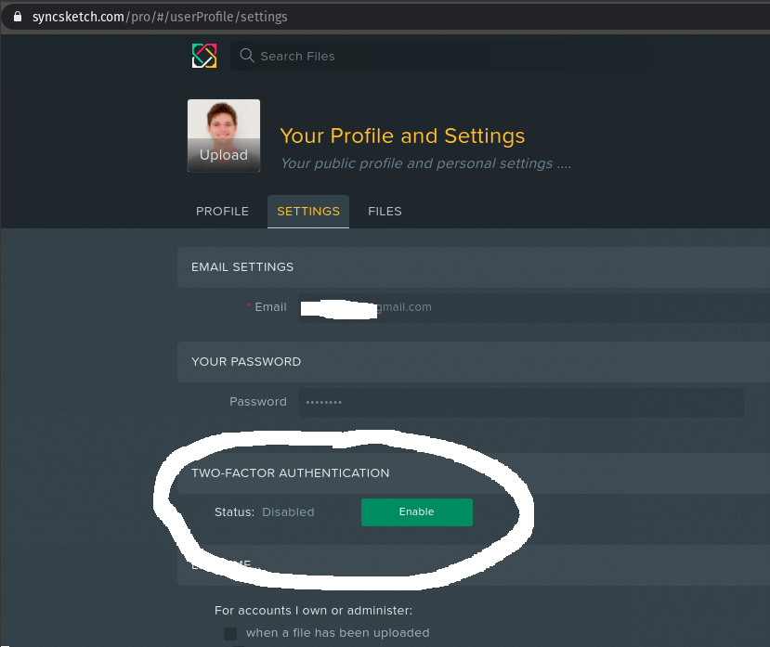Click the SyncSketch logo icon
The image size is (770, 647).
click(203, 56)
